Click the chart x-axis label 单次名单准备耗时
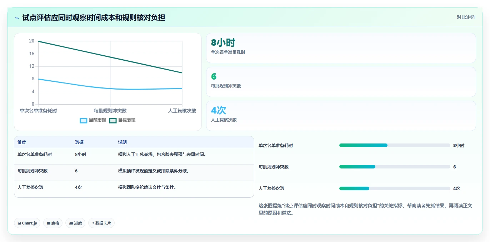The image size is (490, 242). point(38,111)
